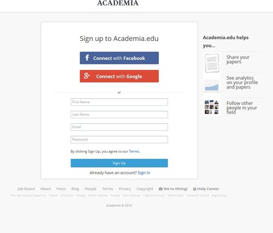Screen dimensions: 273x233
Task: Click the Facebook logo icon
Action: point(87,58)
